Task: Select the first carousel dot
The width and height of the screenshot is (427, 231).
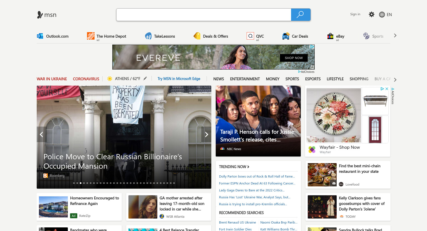Action: point(74,183)
